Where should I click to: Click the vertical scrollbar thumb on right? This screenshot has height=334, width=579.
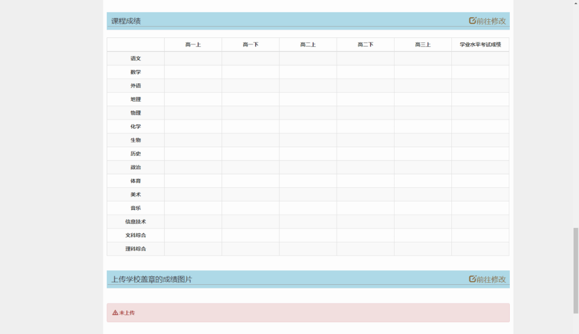tap(576, 270)
